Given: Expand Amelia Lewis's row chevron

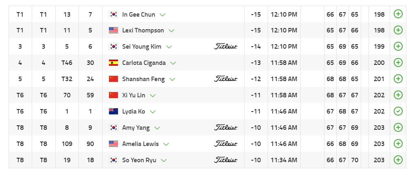Looking at the screenshot, I should click(x=166, y=144).
